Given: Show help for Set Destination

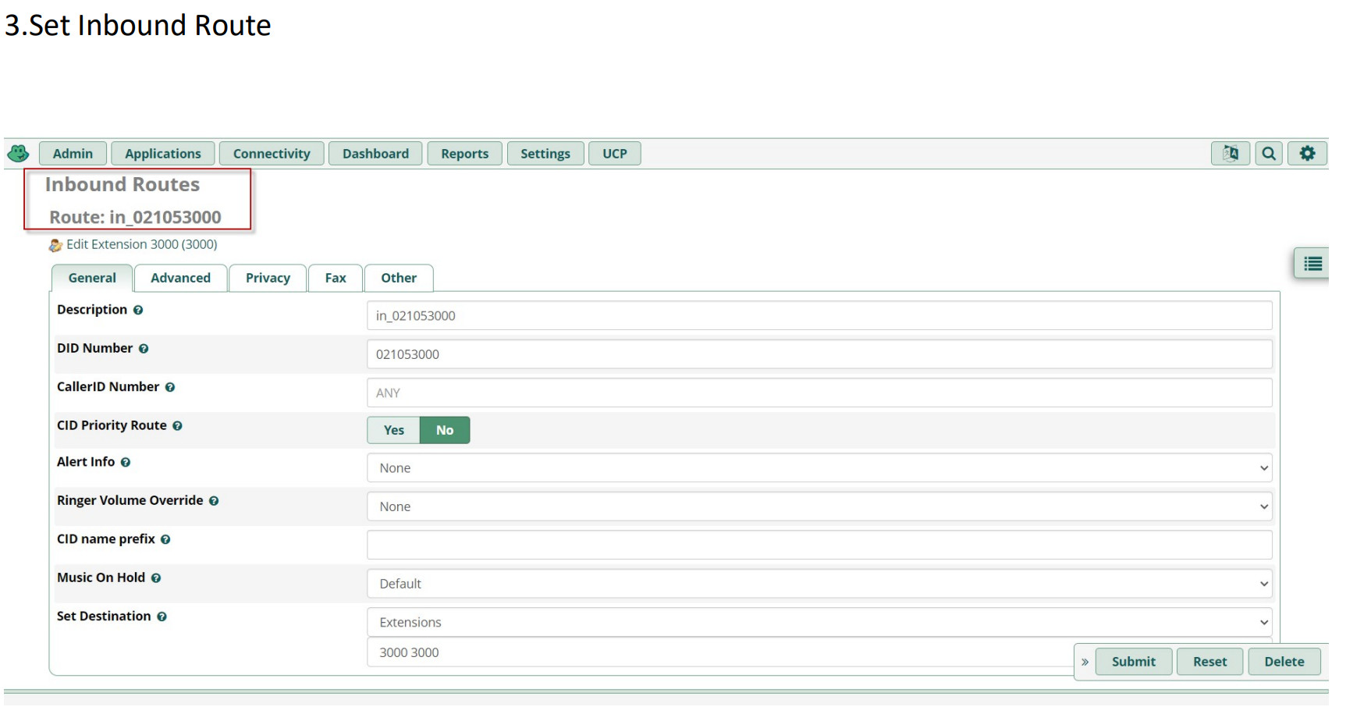Looking at the screenshot, I should (162, 616).
